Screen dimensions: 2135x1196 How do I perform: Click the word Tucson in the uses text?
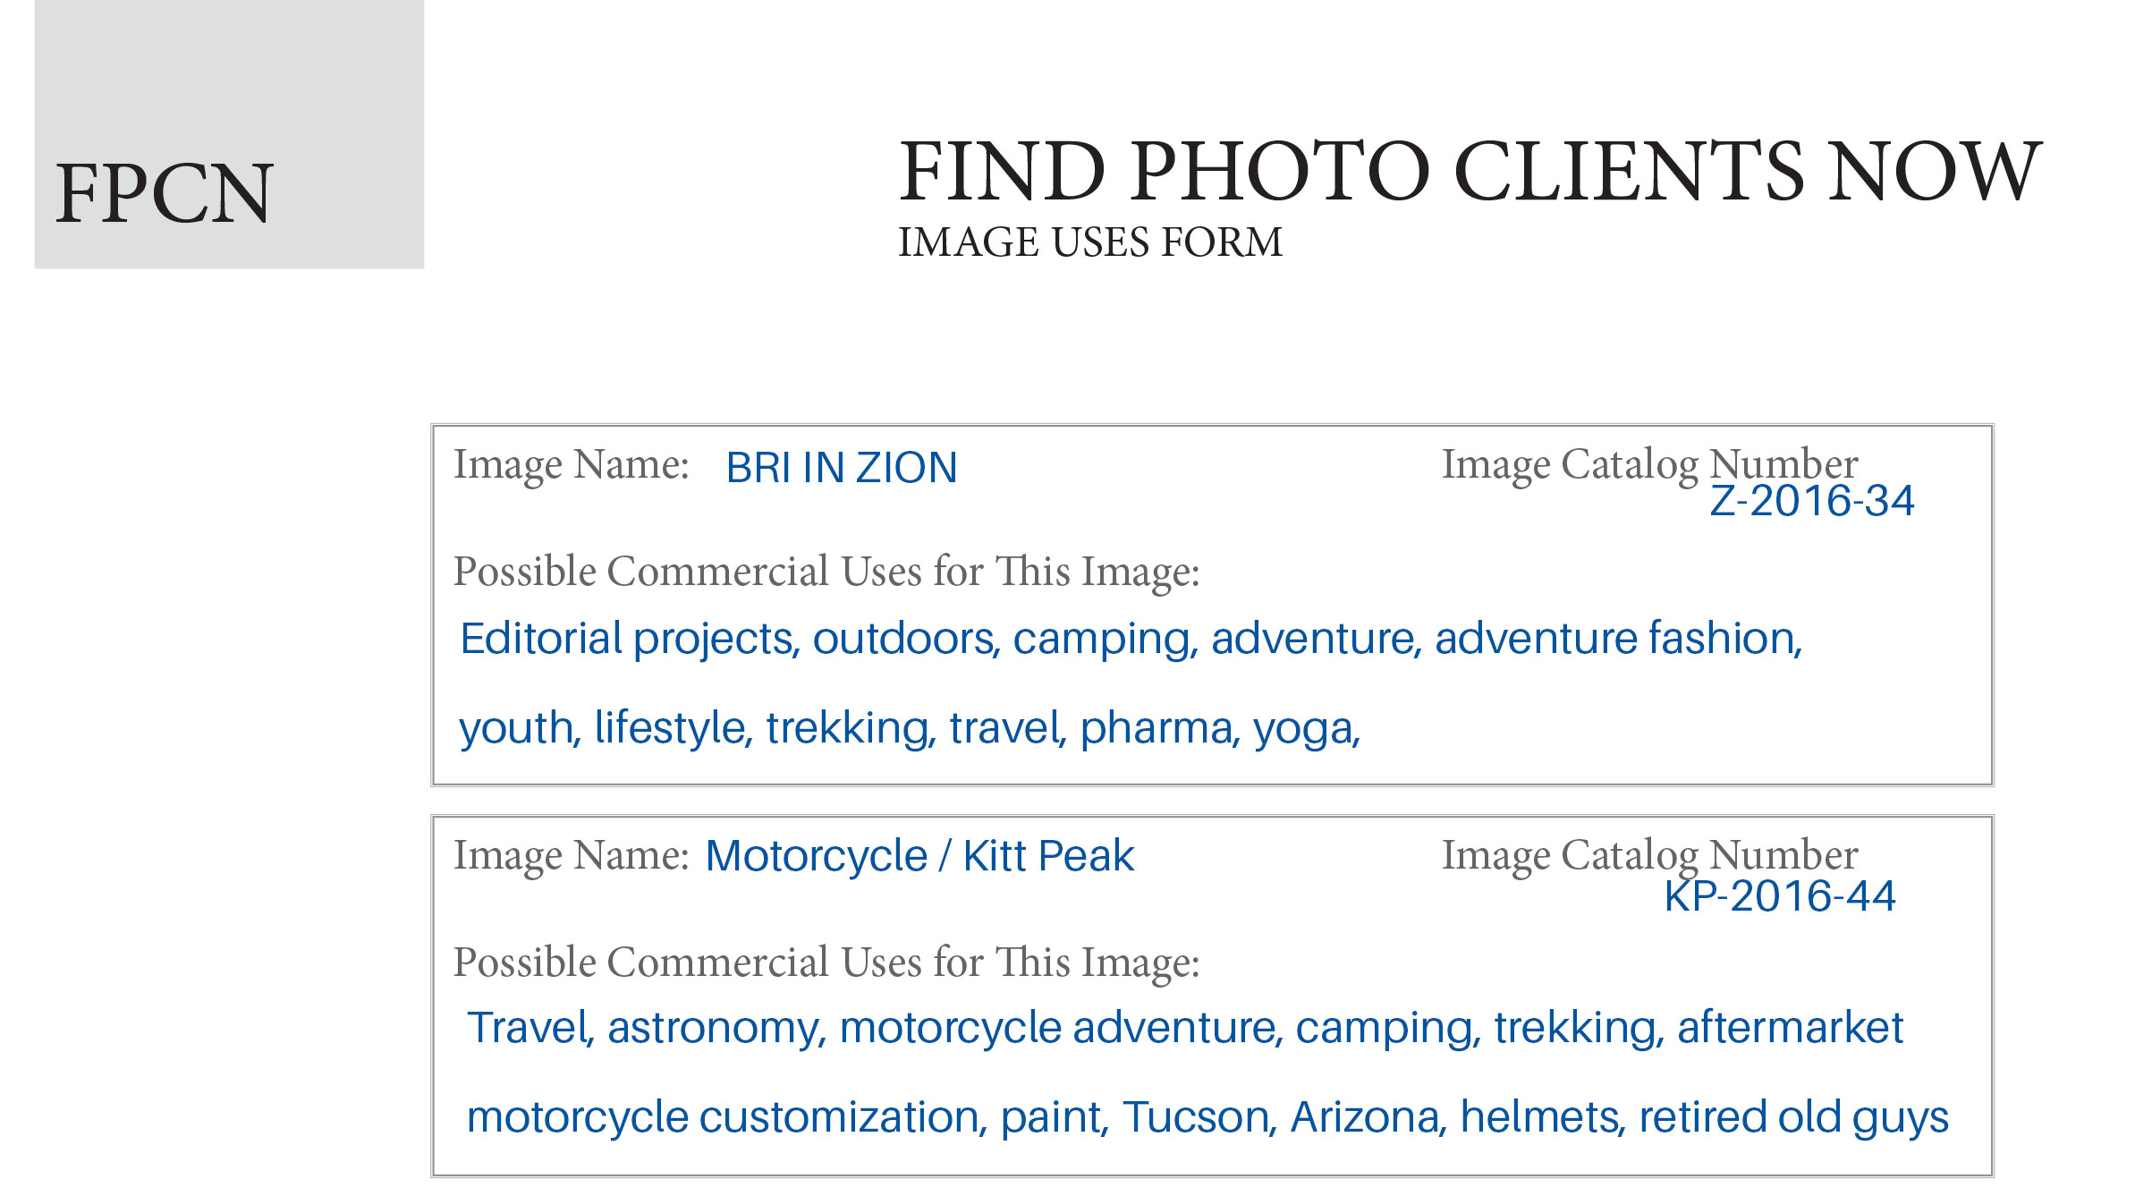pyautogui.click(x=1199, y=1117)
